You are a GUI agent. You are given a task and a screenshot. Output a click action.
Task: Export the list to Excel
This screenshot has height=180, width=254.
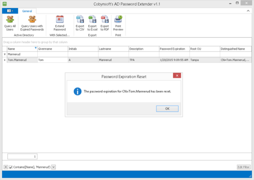click(92, 23)
